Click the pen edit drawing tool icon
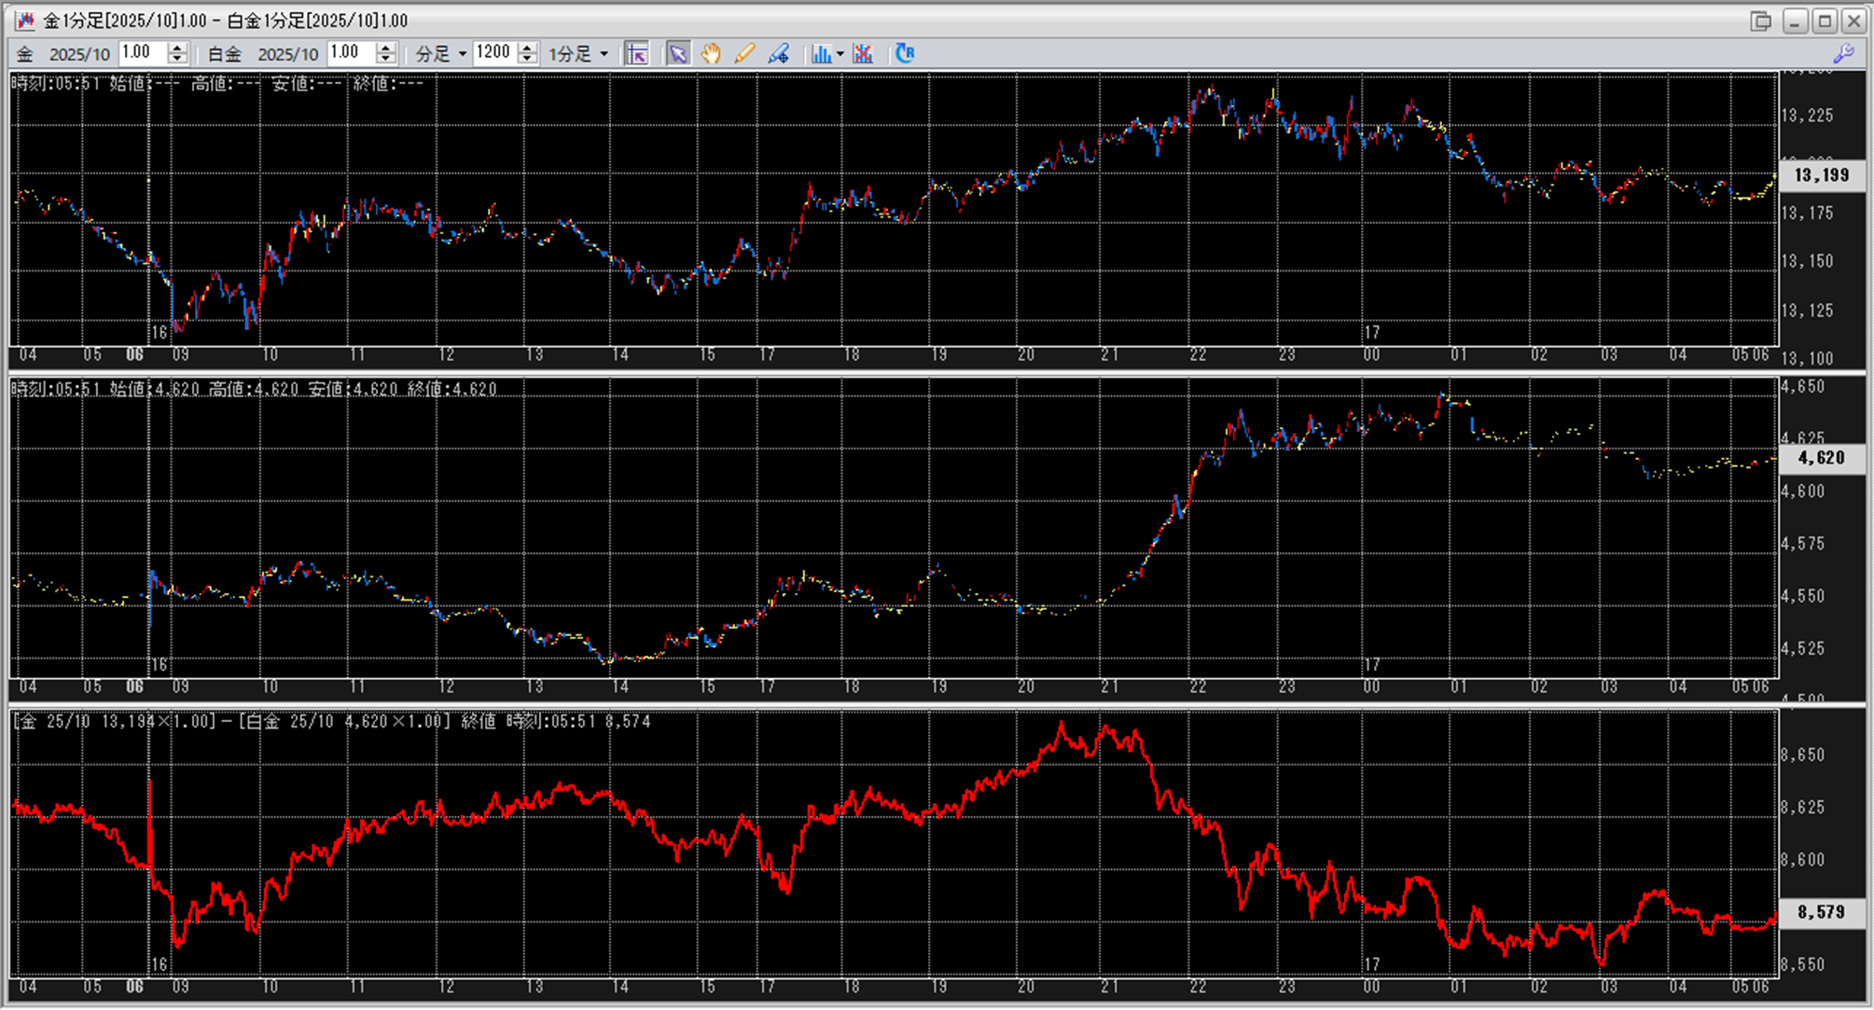The width and height of the screenshot is (1874, 1010). (x=779, y=54)
